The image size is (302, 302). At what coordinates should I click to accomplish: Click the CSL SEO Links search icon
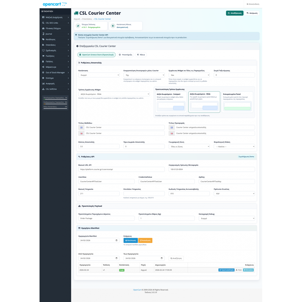43,23
